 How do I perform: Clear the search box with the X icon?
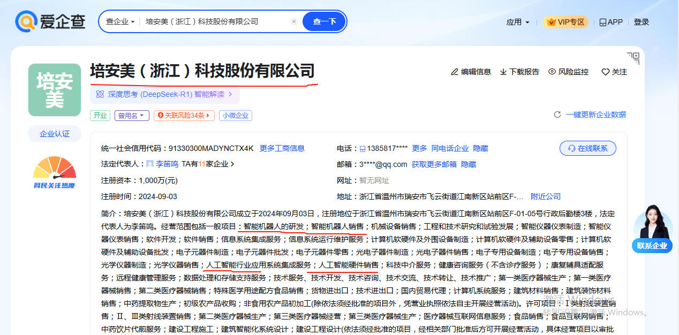pyautogui.click(x=294, y=21)
